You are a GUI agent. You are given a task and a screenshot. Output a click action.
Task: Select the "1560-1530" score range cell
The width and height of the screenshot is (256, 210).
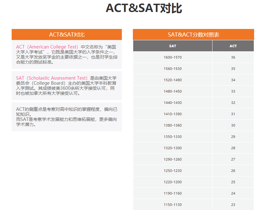coord(173,69)
